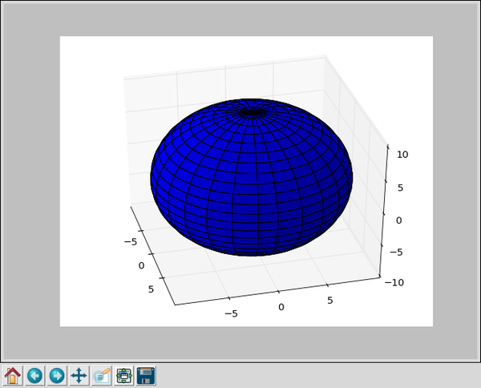Click tick label 5 on the bottom axis
Screen dimensions: 481x388
pos(329,301)
